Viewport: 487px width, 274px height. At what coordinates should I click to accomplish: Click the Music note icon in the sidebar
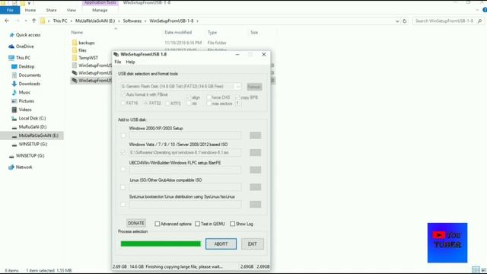[14, 92]
